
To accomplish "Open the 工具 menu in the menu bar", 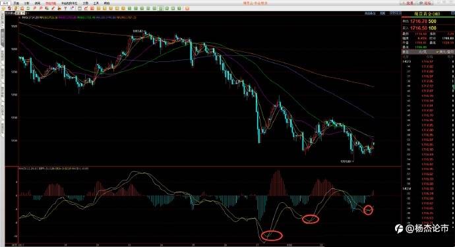I will [96, 3].
